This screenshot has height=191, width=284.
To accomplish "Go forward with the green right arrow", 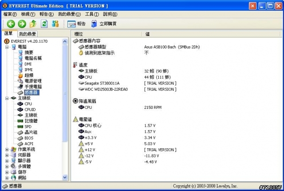I will (22, 24).
